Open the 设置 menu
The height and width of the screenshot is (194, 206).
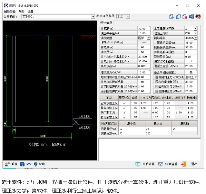[x=30, y=11]
